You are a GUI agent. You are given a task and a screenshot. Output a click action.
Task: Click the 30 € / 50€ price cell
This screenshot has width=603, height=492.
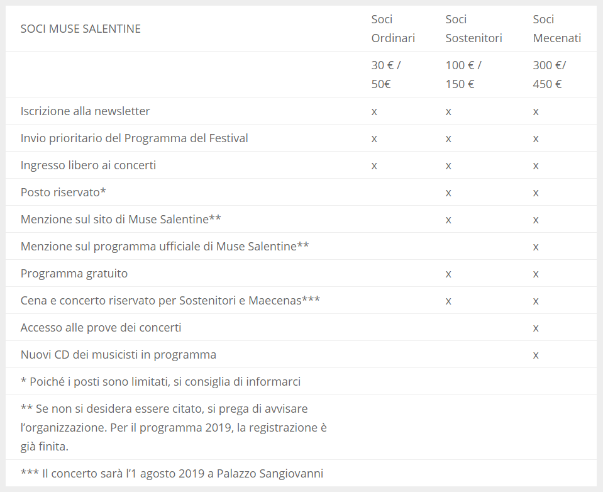coord(386,74)
